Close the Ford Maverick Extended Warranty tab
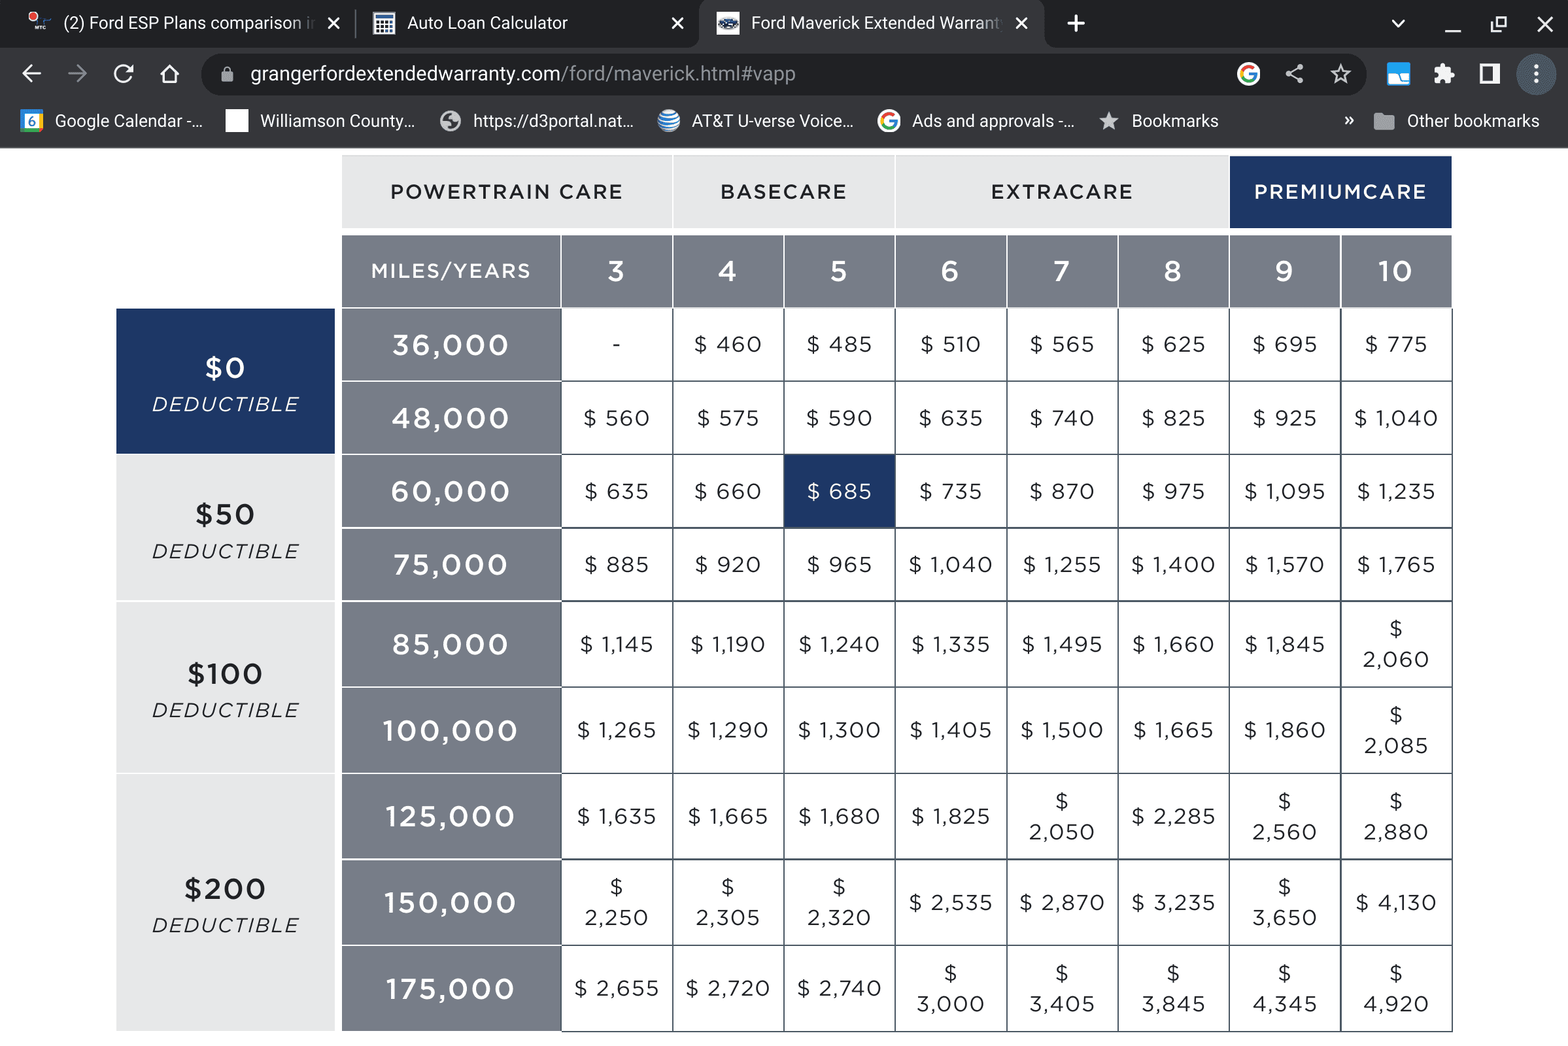 click(x=1021, y=24)
